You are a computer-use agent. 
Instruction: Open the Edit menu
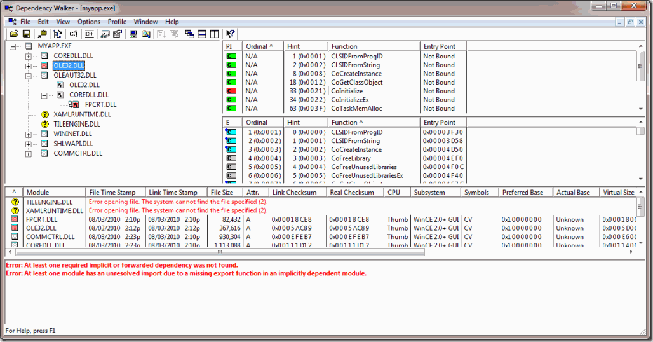point(43,22)
